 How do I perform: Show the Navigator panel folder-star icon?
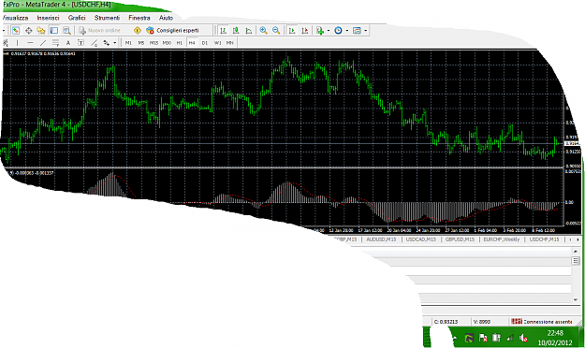(x=41, y=31)
